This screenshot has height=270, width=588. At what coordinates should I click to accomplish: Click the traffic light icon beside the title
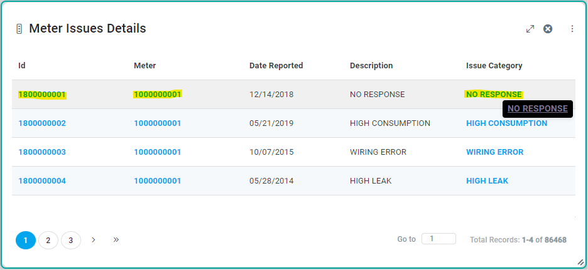19,29
